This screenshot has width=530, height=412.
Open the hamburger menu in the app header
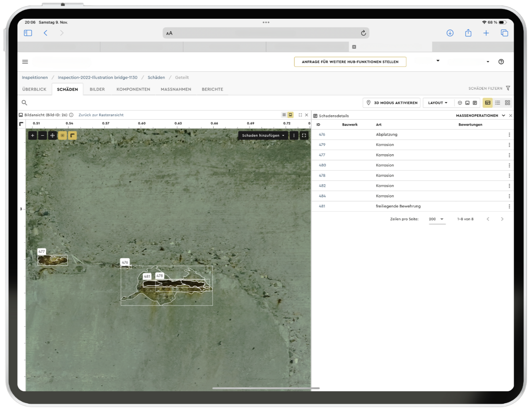[x=25, y=62]
